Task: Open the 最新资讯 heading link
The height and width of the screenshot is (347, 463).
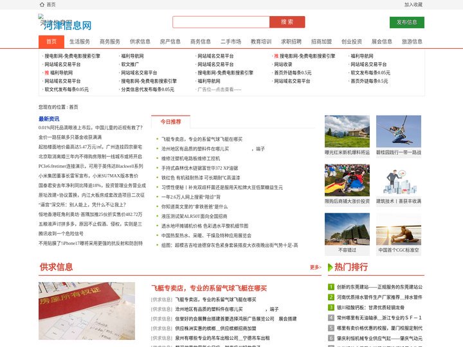Action: coord(49,119)
